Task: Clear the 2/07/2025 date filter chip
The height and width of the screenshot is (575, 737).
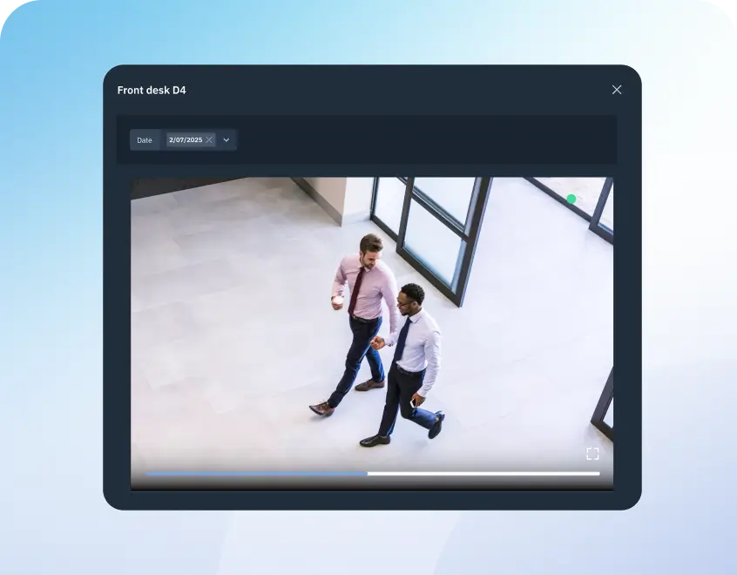Action: tap(209, 139)
